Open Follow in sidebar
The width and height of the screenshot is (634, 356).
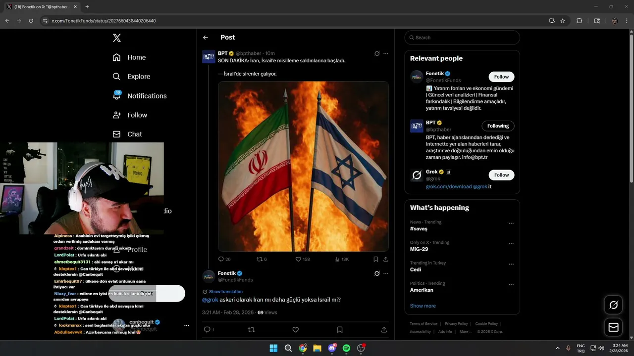click(130, 115)
